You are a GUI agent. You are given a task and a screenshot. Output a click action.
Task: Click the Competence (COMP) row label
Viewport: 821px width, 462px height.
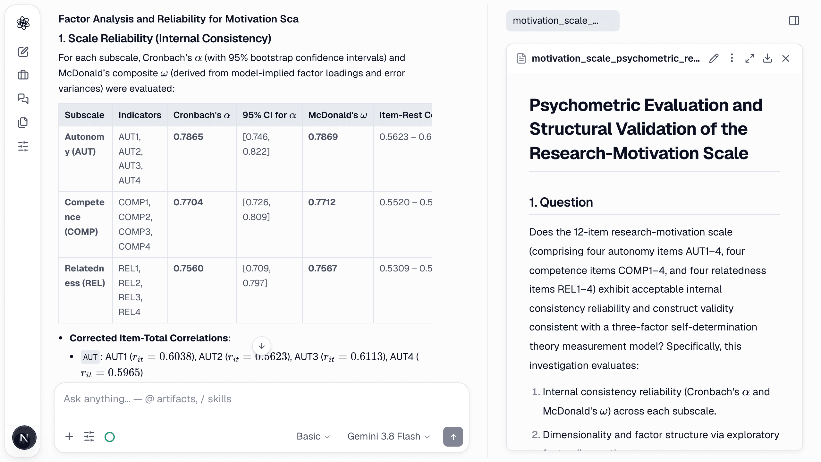pos(85,217)
